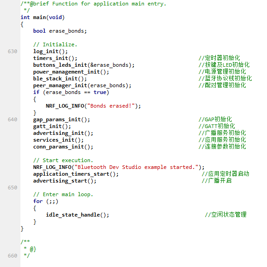The height and width of the screenshot is (267, 267).
Task: Click the timers_init() call
Action: click(55, 58)
